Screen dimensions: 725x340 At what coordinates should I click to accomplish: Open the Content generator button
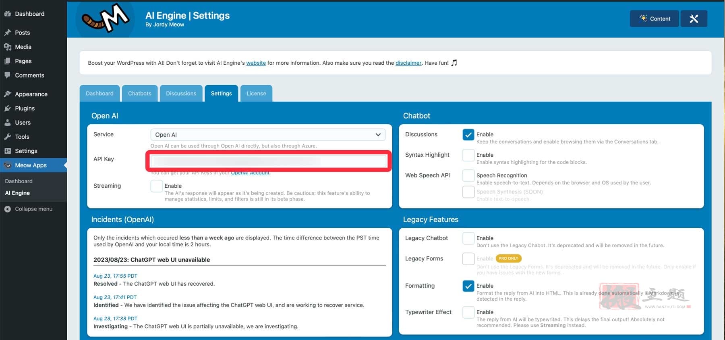coord(654,18)
